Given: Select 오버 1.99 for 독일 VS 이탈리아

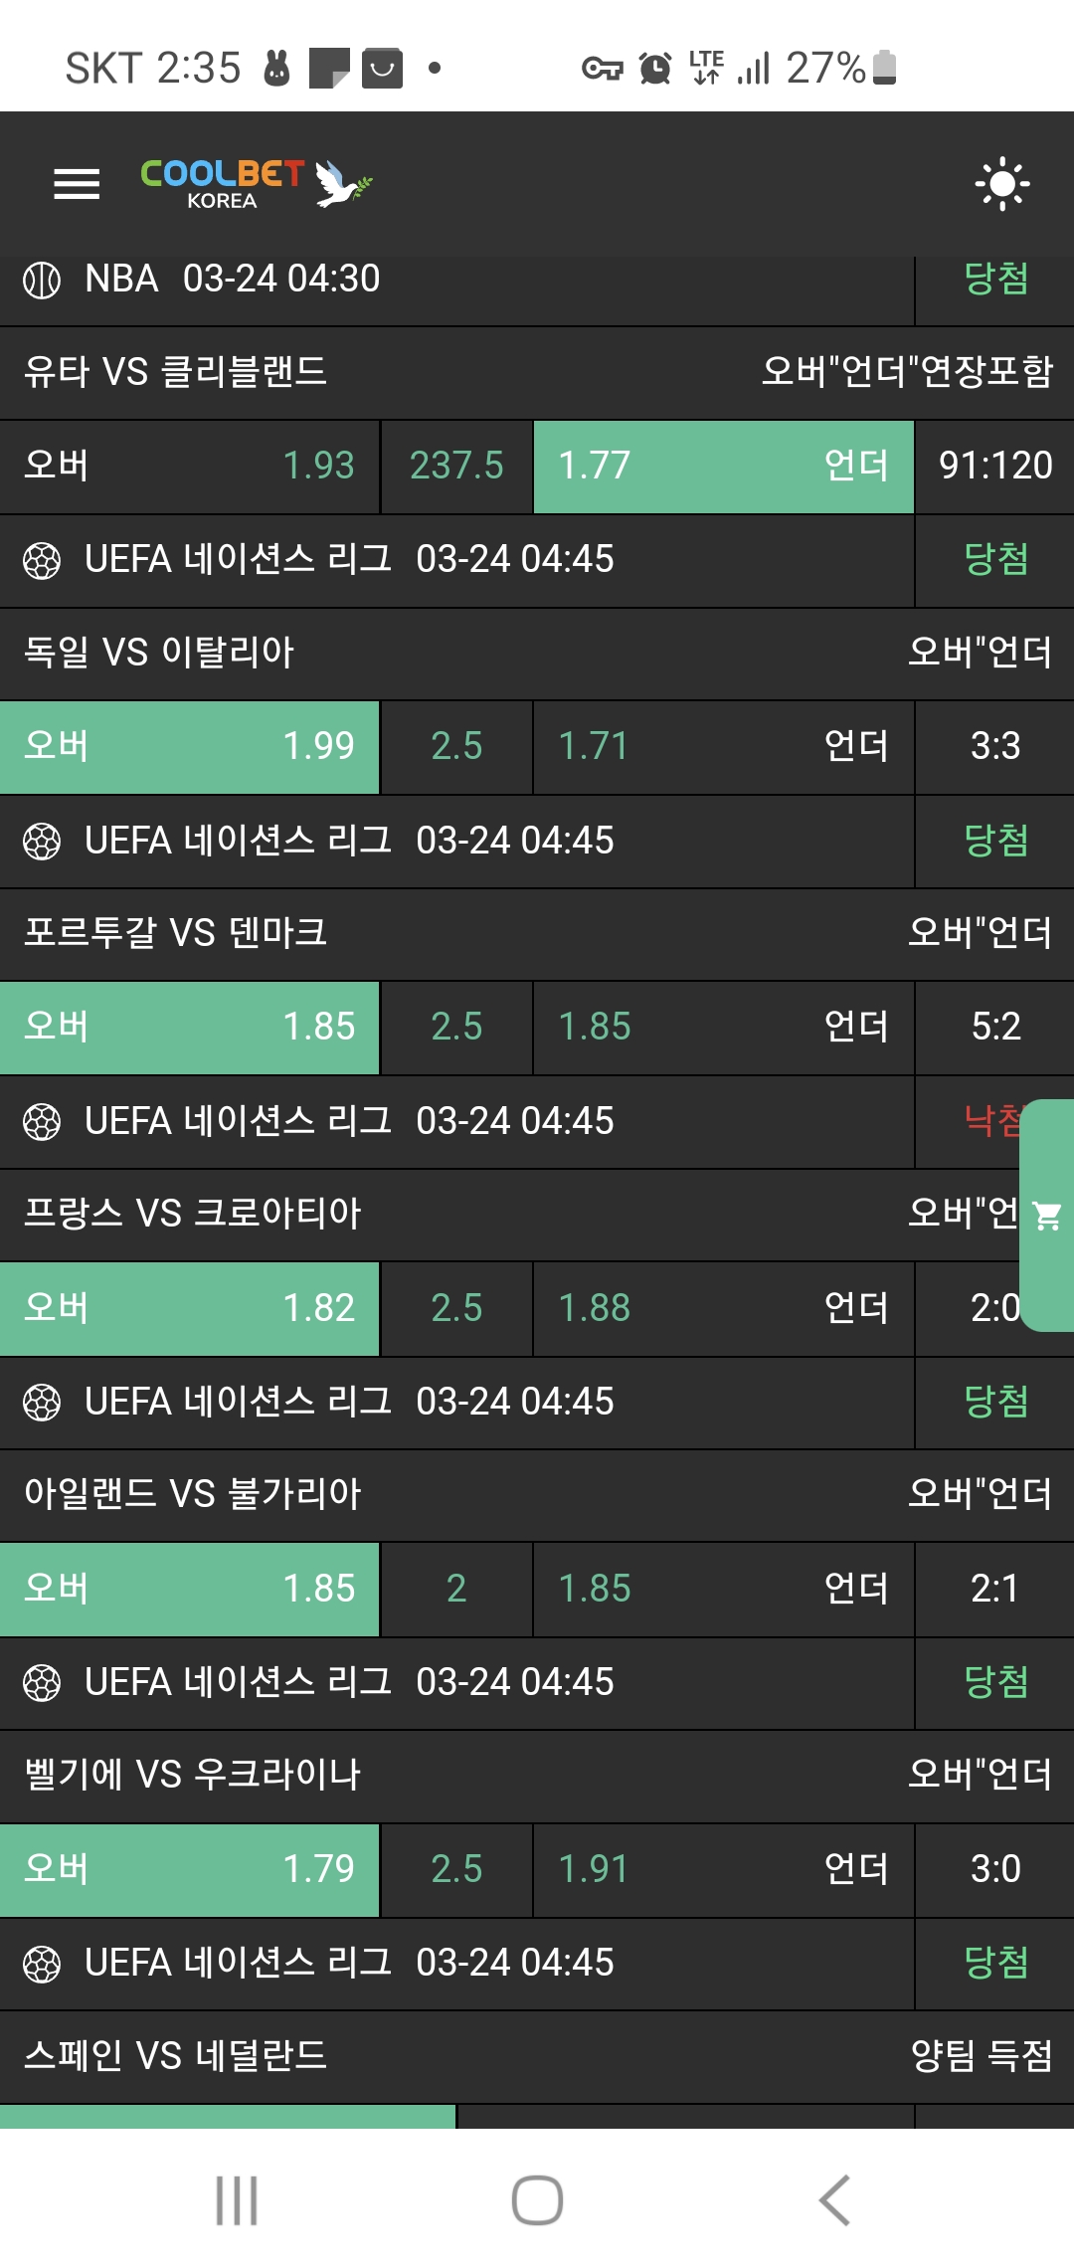Looking at the screenshot, I should (189, 746).
